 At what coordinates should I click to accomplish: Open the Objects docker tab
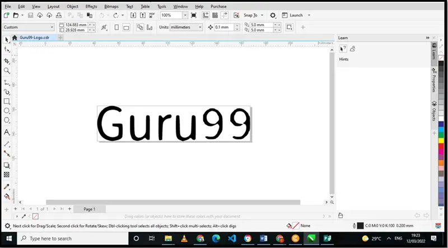[433, 111]
